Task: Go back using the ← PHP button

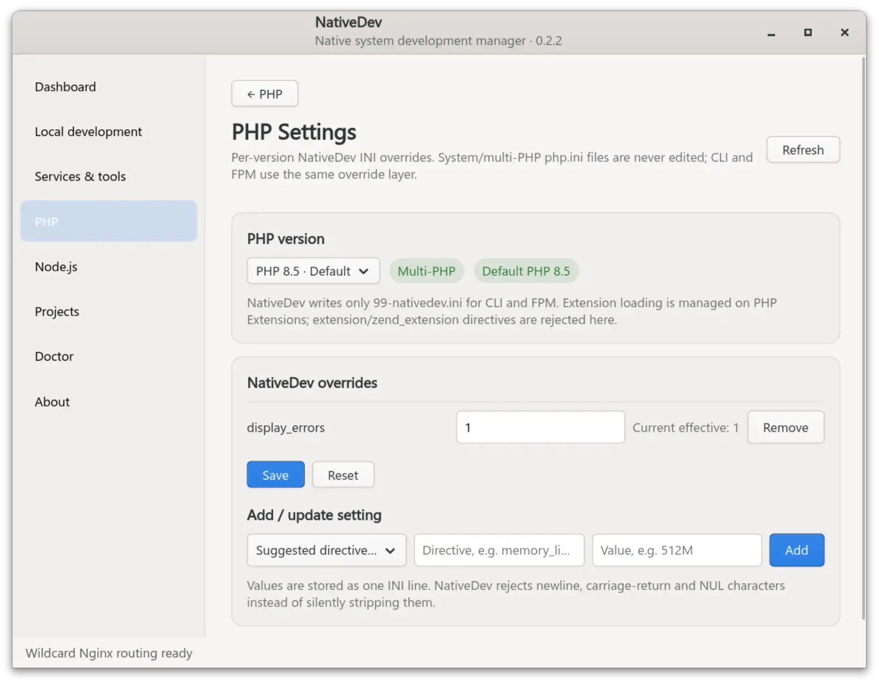Action: point(265,94)
